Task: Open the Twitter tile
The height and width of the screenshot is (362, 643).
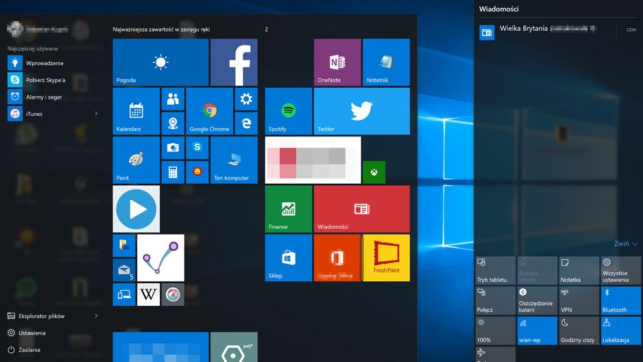Action: tap(362, 111)
